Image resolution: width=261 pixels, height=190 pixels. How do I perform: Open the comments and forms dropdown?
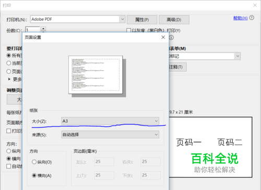[x=205, y=56]
